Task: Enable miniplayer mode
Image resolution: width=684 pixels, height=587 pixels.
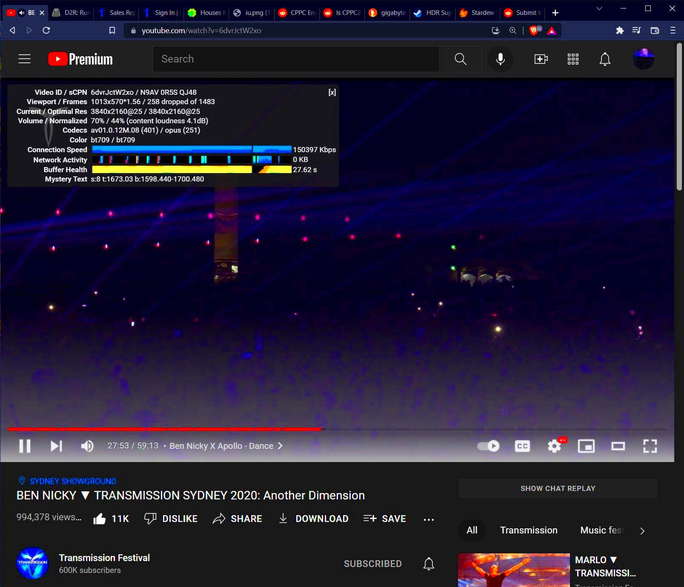Action: 586,446
